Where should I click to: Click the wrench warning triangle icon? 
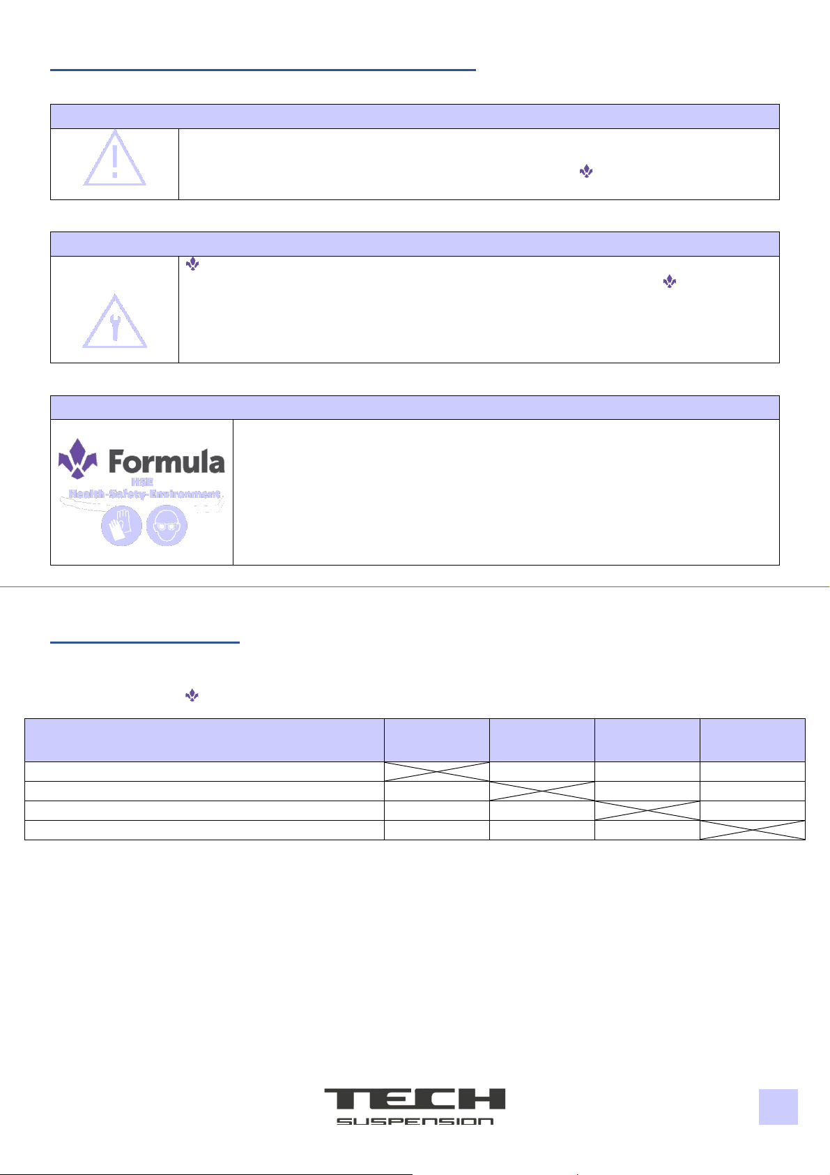115,321
